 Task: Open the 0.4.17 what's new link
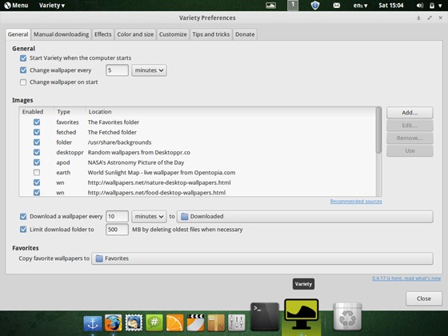pos(406,278)
